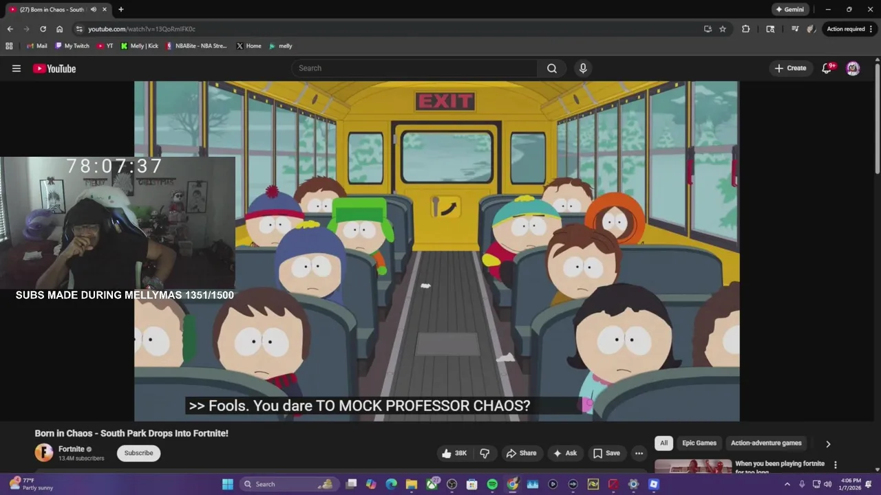Open the Mail bookmark
The image size is (881, 495).
pos(37,46)
